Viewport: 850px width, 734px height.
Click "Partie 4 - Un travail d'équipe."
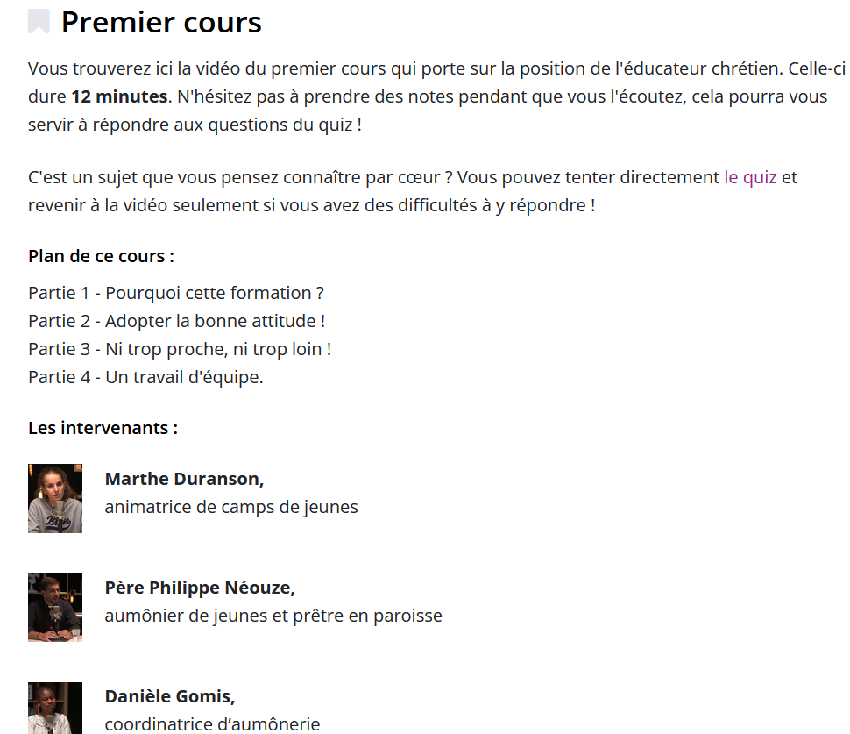click(145, 377)
